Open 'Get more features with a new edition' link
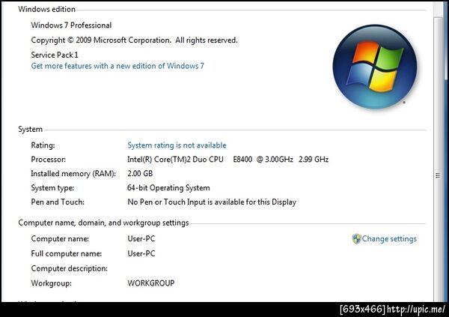The height and width of the screenshot is (317, 449). (117, 66)
